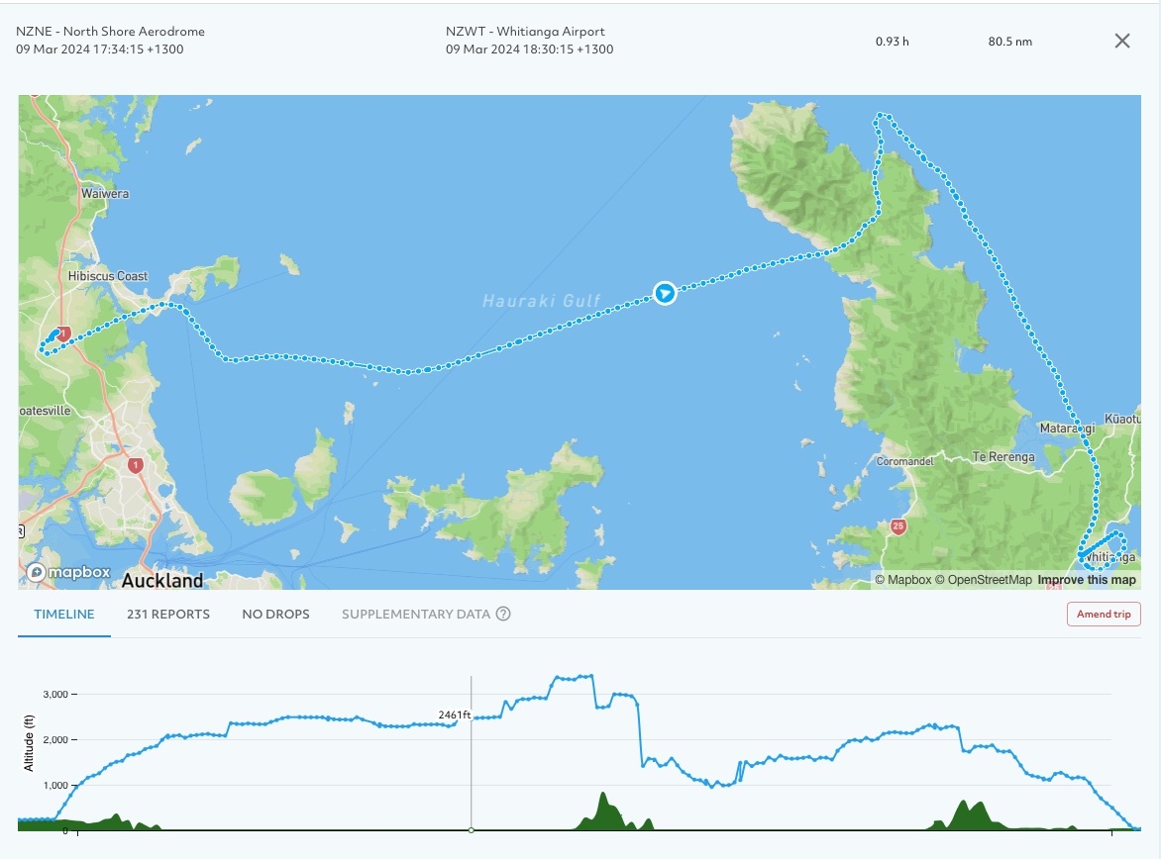Open the Supplementary Data help question mark
Viewport: 1161px width, 859px height.
coord(503,614)
